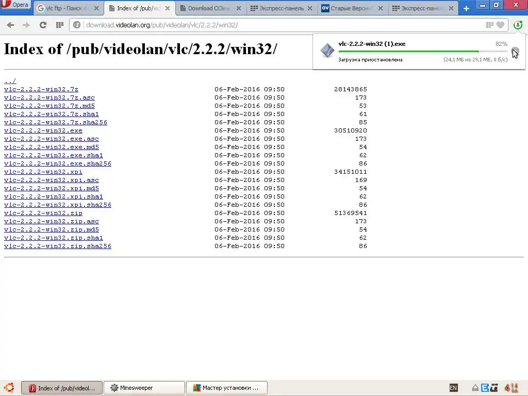This screenshot has height=396, width=528.
Task: Click the tray icon left of the clock
Action: [x=494, y=388]
